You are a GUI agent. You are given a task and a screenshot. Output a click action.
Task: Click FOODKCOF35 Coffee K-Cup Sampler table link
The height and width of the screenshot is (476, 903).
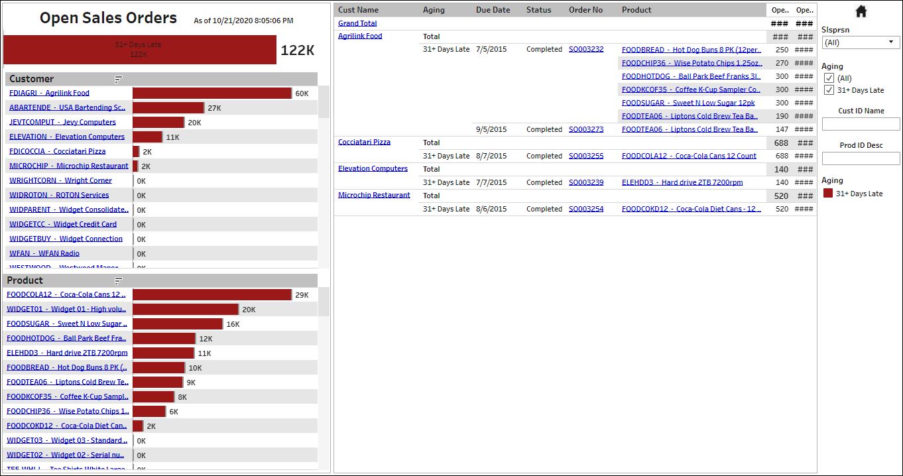coord(692,89)
